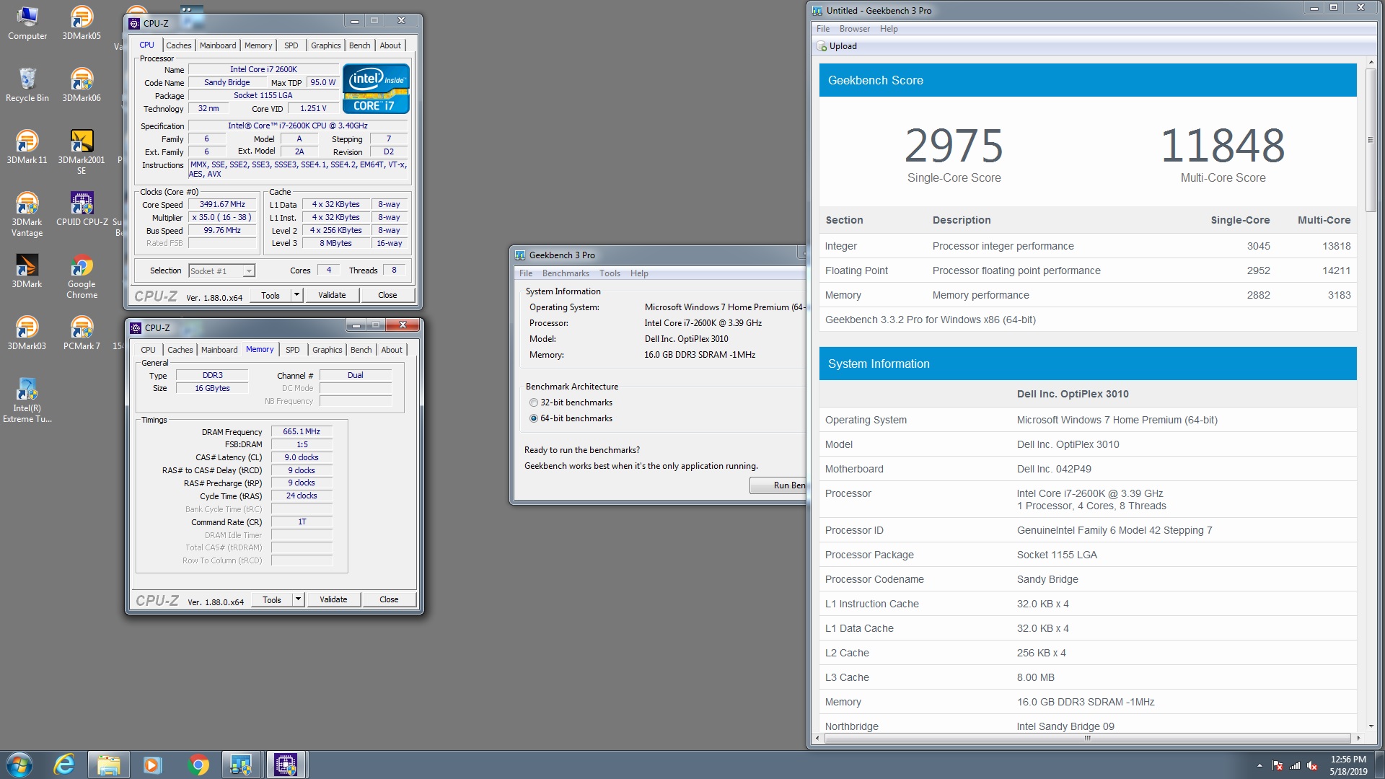This screenshot has height=779, width=1385.
Task: Open File menu in Geekbench results window
Action: coord(823,29)
